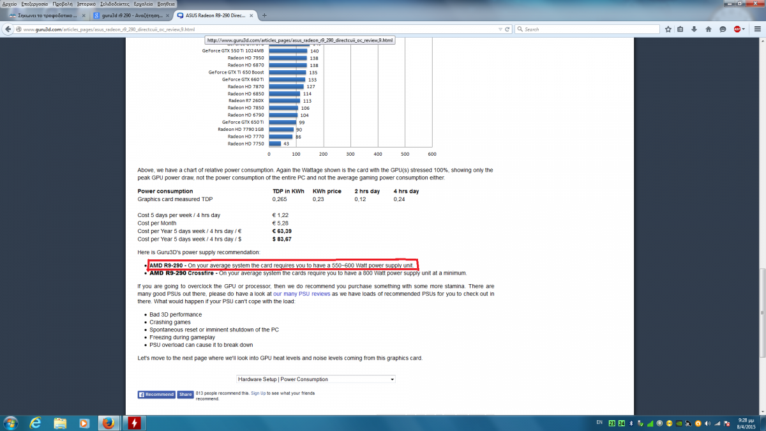Image resolution: width=766 pixels, height=431 pixels.
Task: Click the green 24 temperature tray icon
Action: (620, 423)
